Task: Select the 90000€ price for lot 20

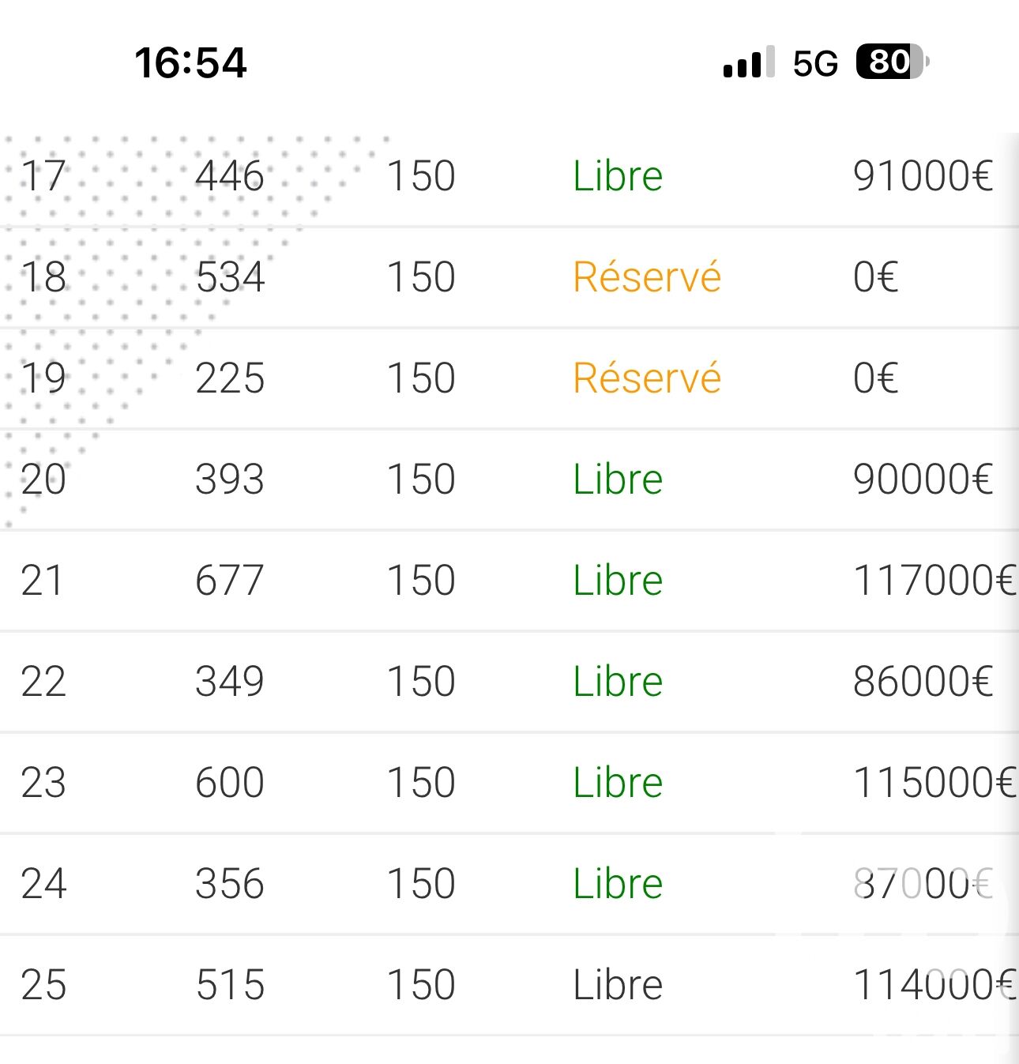Action: (x=923, y=479)
